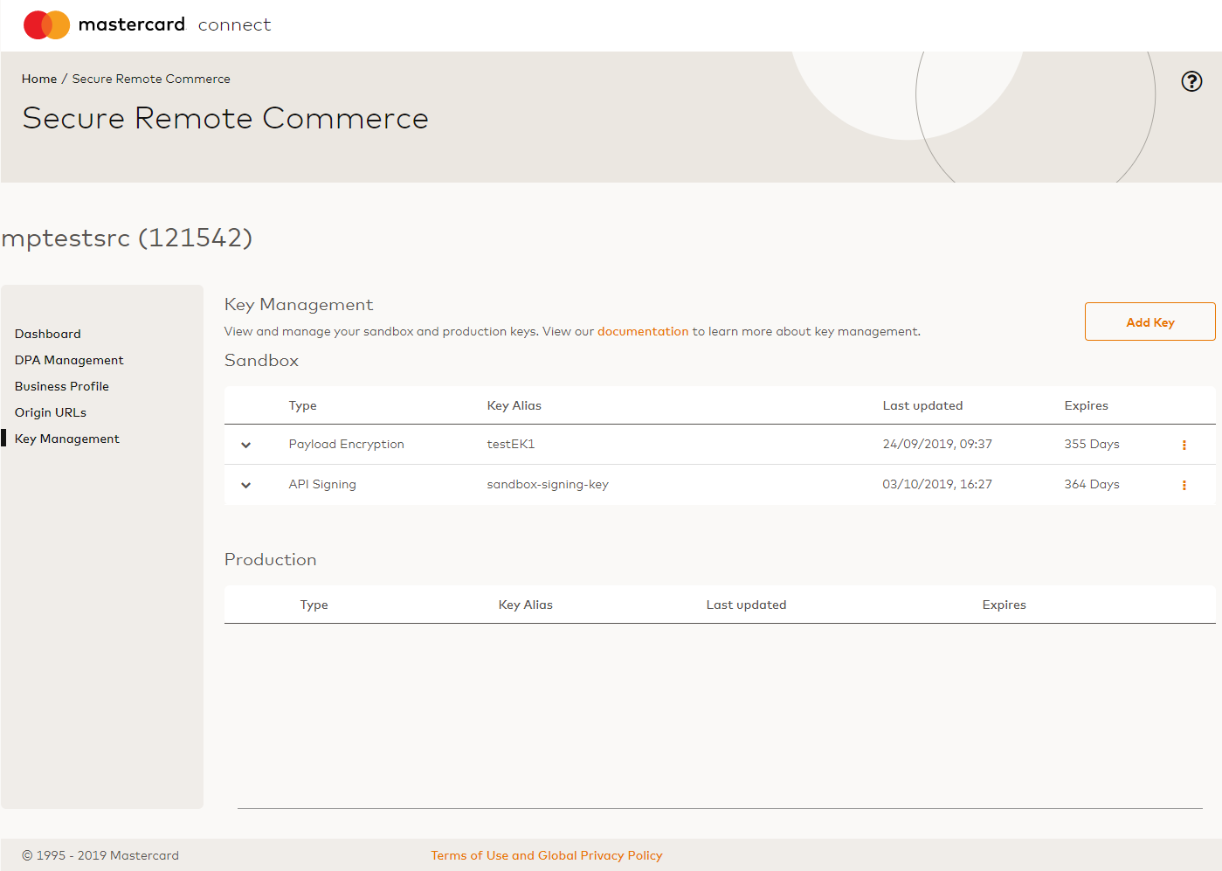Expand the API Signing row
1222x871 pixels.
tap(246, 485)
